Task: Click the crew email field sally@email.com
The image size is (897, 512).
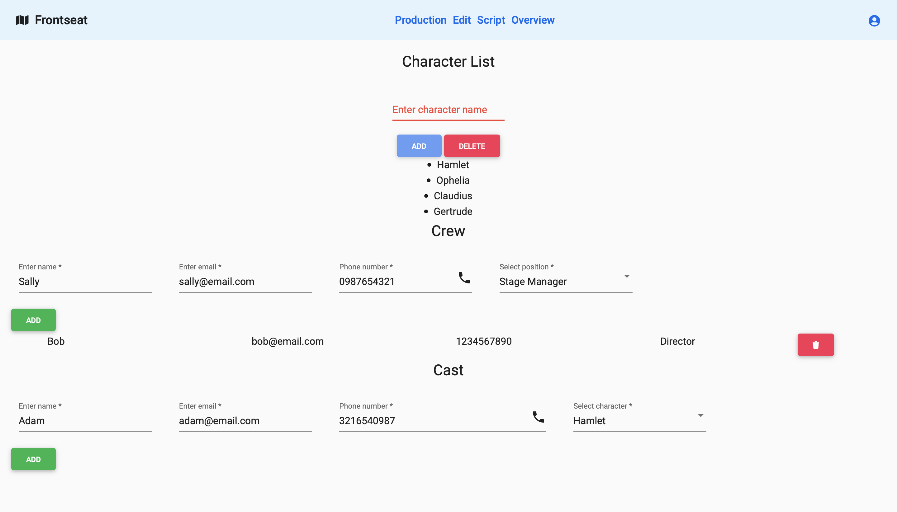Action: click(245, 282)
